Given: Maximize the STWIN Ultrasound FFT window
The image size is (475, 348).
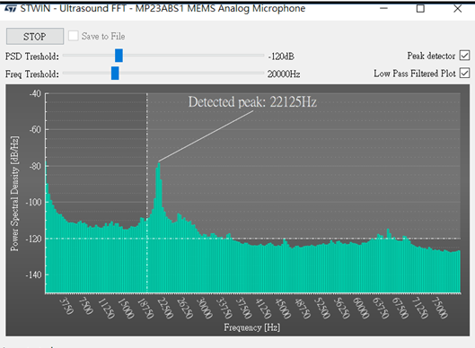Looking at the screenshot, I should pyautogui.click(x=420, y=8).
